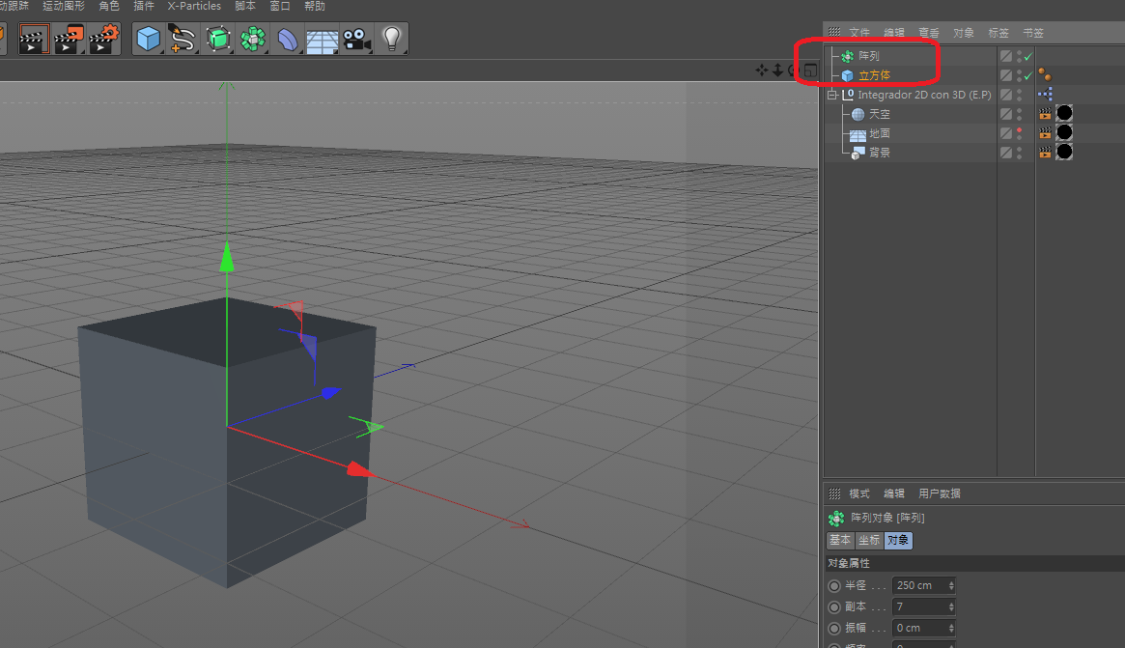Click the viewport move-camera navigation icon
The image size is (1125, 648).
pos(762,70)
